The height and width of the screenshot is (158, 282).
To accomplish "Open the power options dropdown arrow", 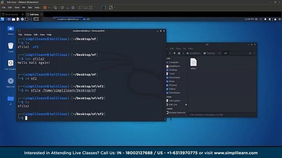I will tap(48, 7).
